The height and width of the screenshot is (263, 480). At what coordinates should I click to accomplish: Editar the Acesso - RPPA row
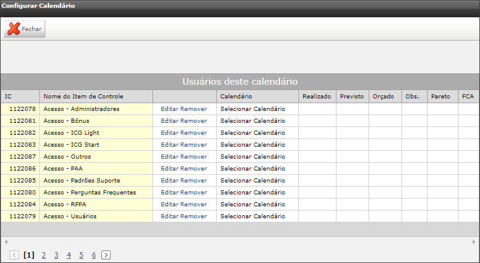tap(170, 205)
